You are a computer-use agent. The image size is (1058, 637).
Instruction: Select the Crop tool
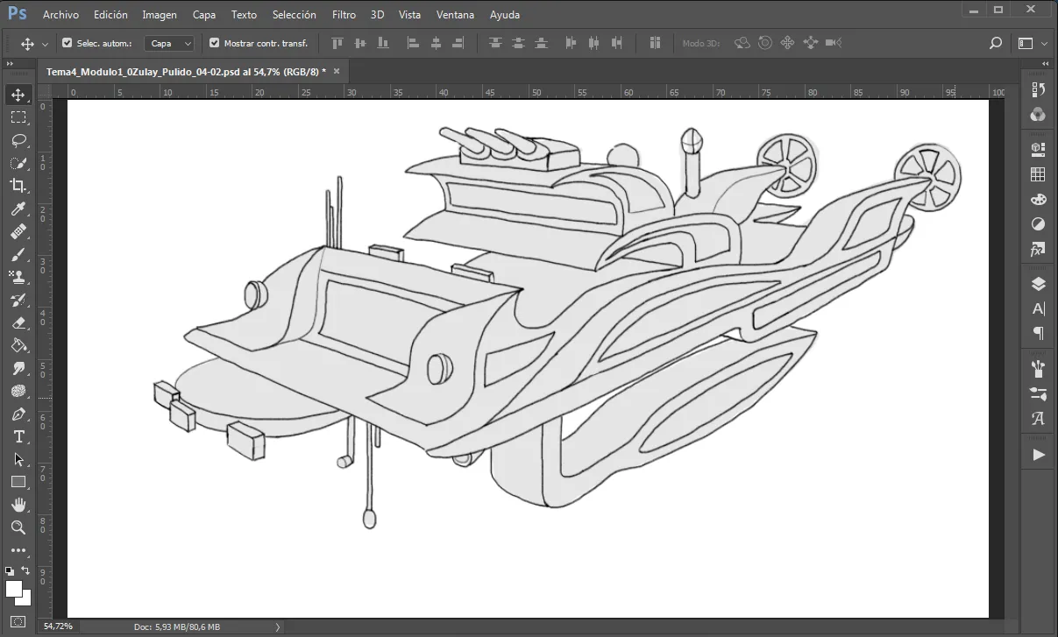tap(18, 186)
